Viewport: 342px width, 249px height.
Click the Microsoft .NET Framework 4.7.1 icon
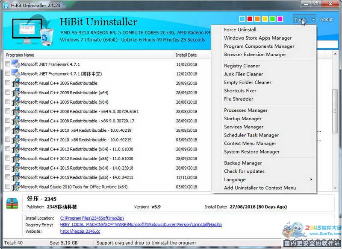16,64
